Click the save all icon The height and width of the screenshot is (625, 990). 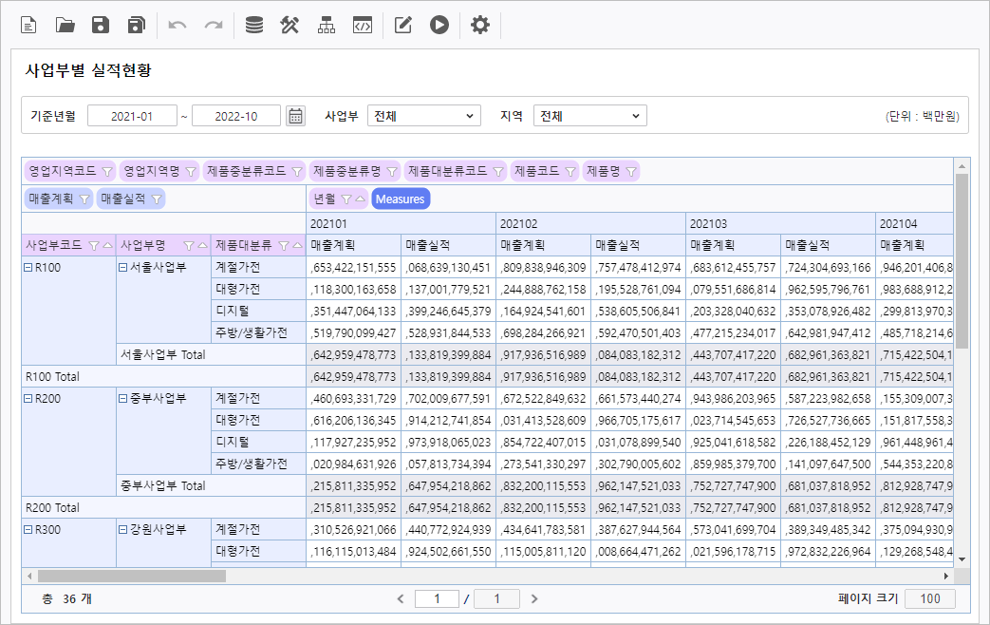136,26
